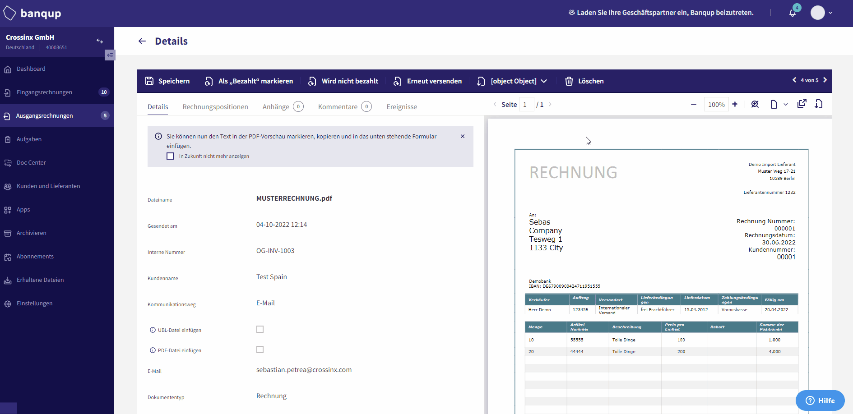Open Einstellungen in sidebar
Viewport: 853px width, 414px height.
click(x=57, y=304)
